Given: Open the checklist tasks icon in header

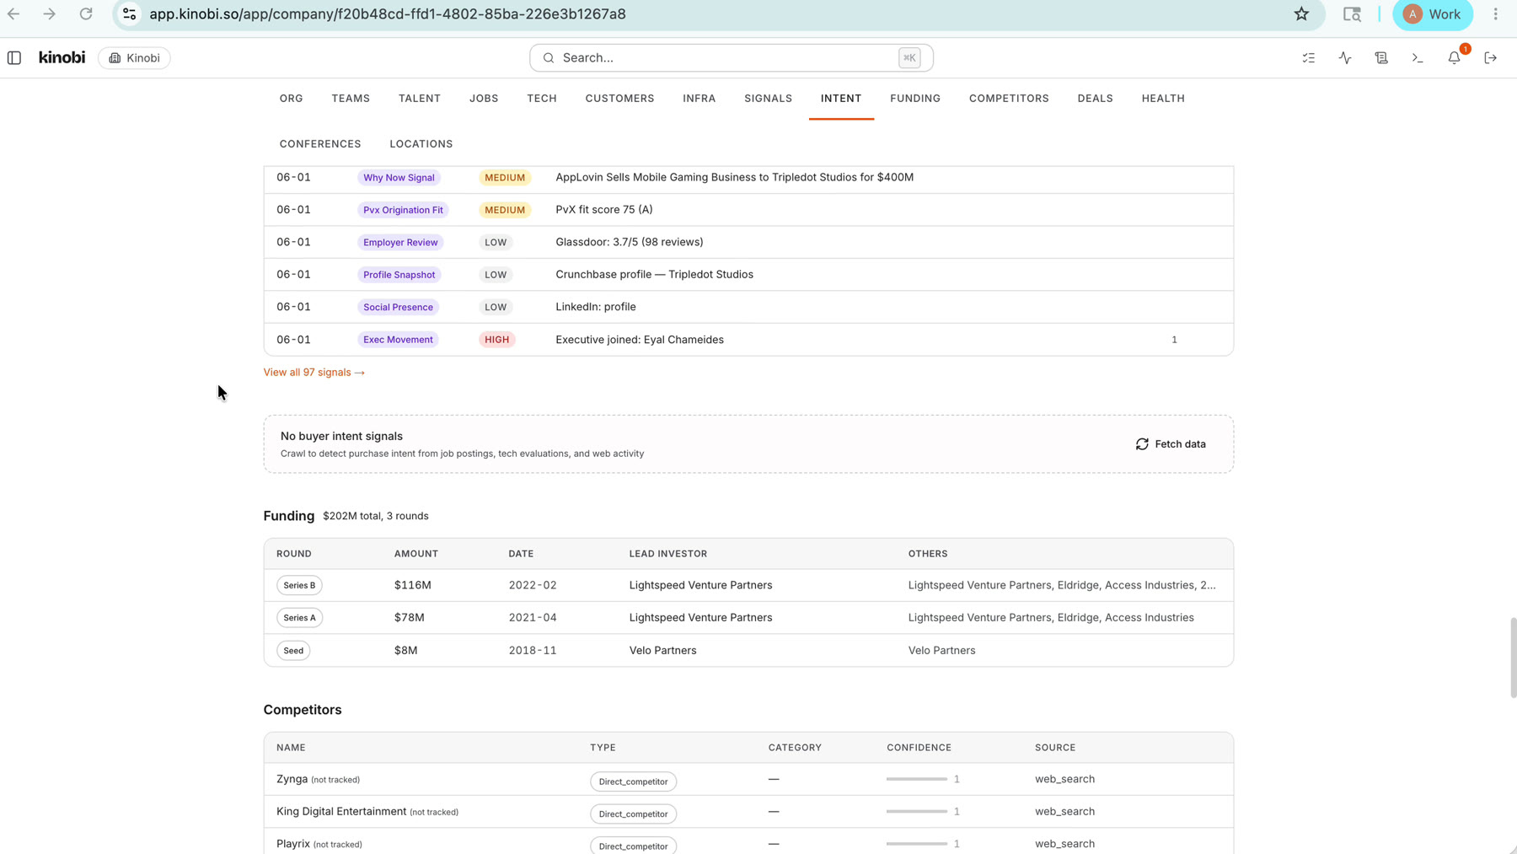Looking at the screenshot, I should click(x=1308, y=58).
